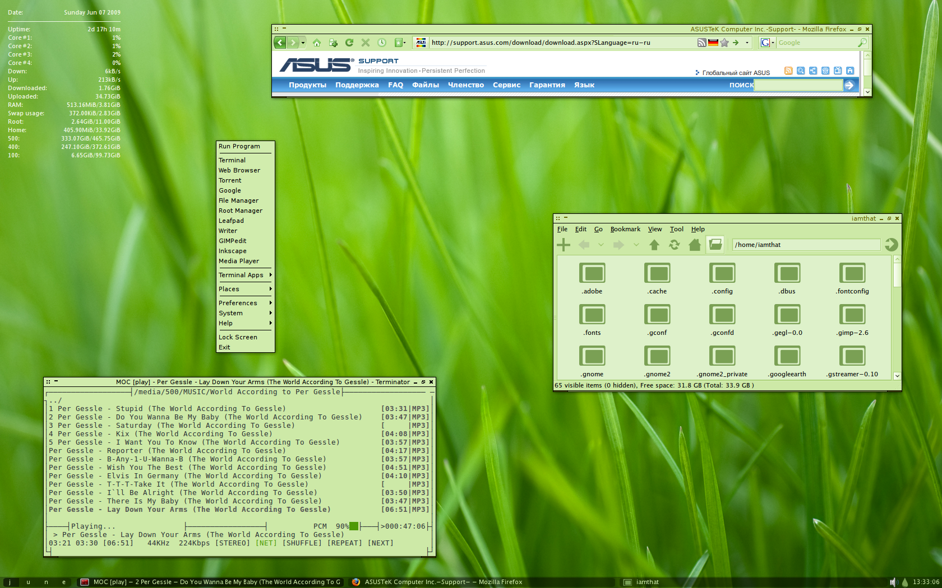Click the Глобальный сайт ASUS link
This screenshot has height=588, width=942.
736,73
